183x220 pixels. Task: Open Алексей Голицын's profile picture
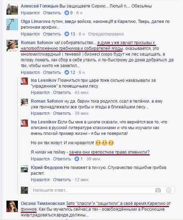click(x=12, y=9)
